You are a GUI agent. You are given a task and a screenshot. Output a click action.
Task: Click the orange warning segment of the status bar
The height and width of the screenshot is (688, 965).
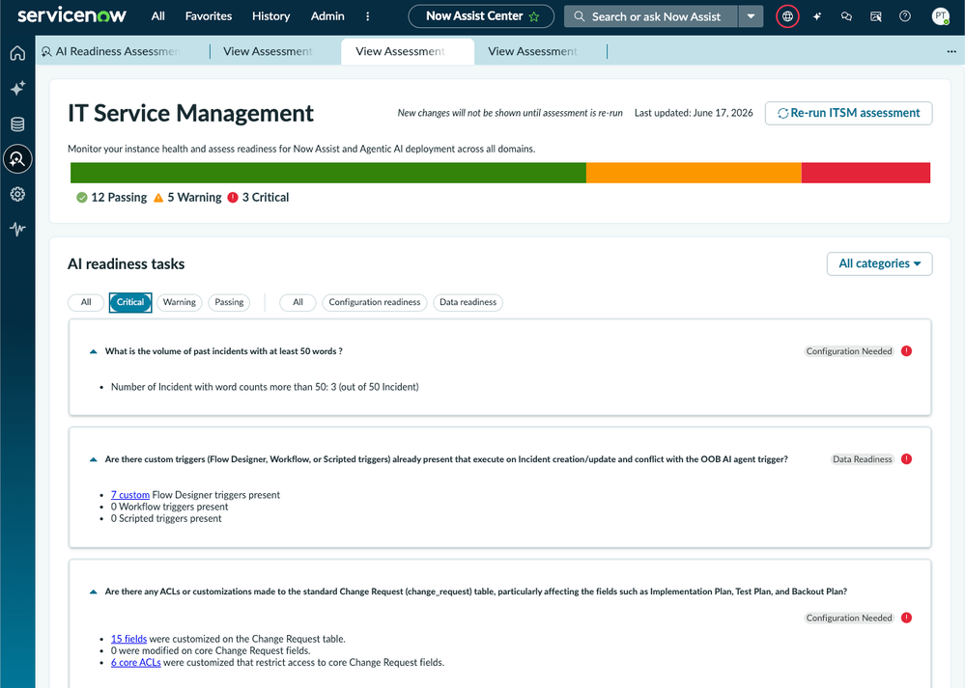pyautogui.click(x=694, y=173)
